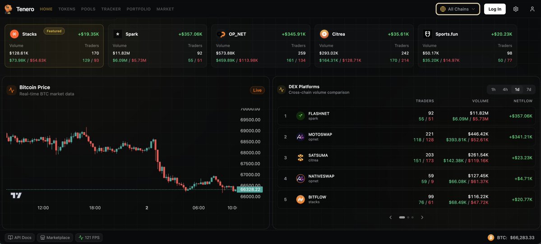This screenshot has height=244, width=541.
Task: Open the user profile icon
Action: coord(532,9)
